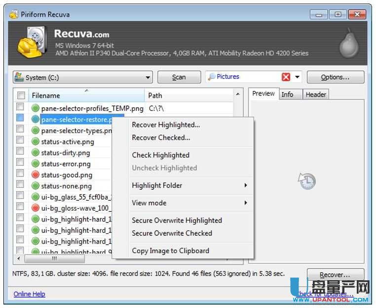Choose Recover Highlighted from context menu
The image size is (376, 308).
pyautogui.click(x=166, y=125)
